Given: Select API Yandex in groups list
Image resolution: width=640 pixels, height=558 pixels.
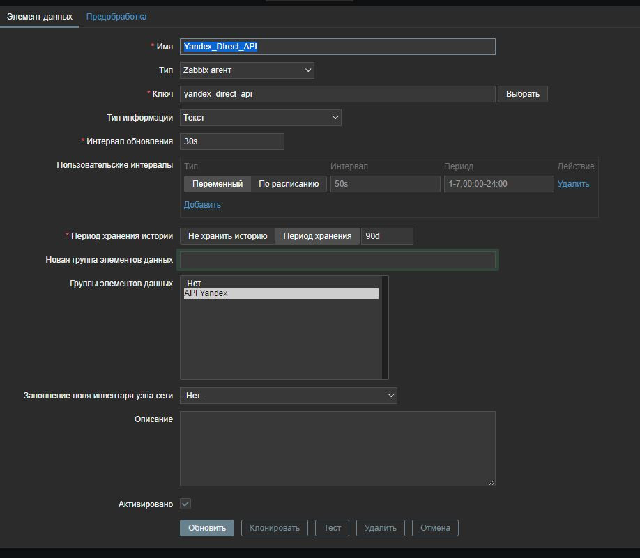Looking at the screenshot, I should [x=280, y=294].
